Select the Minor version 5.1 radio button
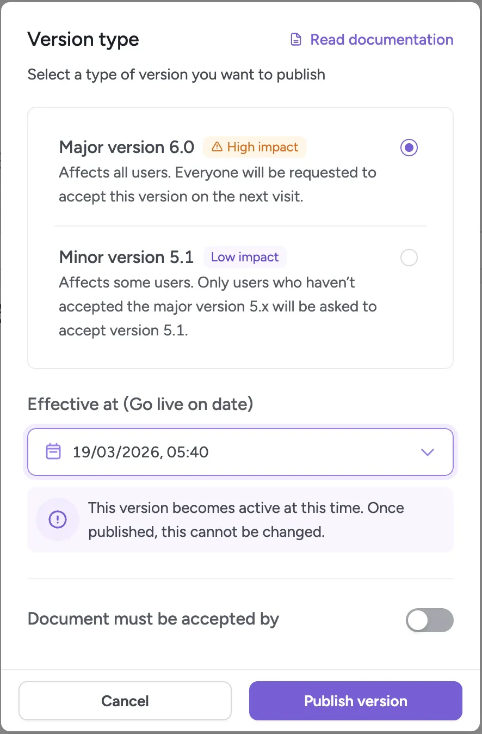Image resolution: width=482 pixels, height=734 pixels. click(409, 257)
